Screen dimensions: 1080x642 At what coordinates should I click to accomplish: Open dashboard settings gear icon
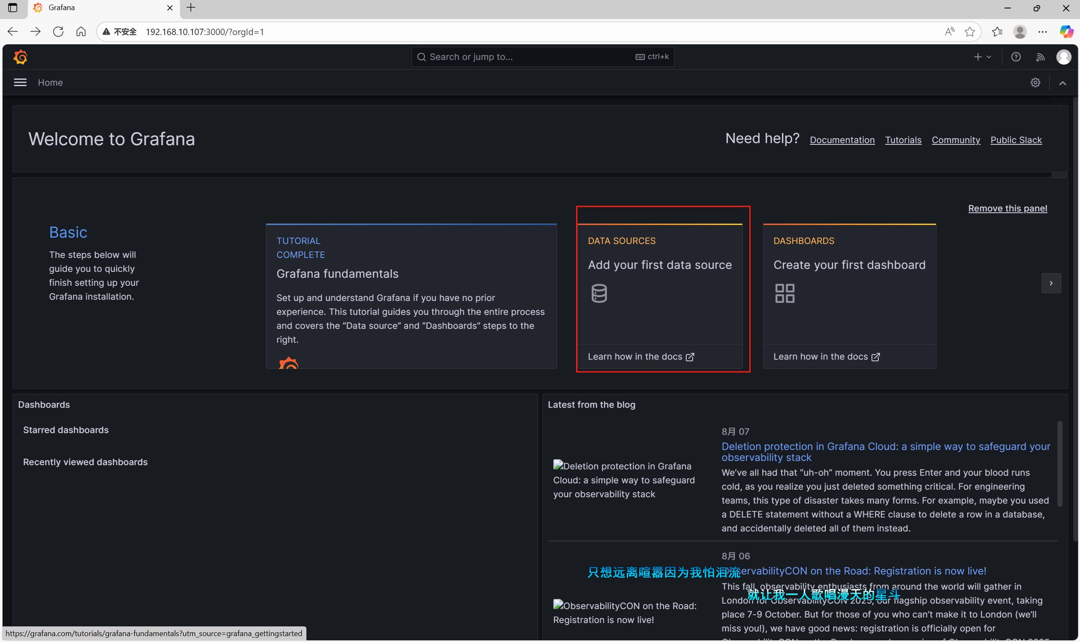tap(1035, 82)
